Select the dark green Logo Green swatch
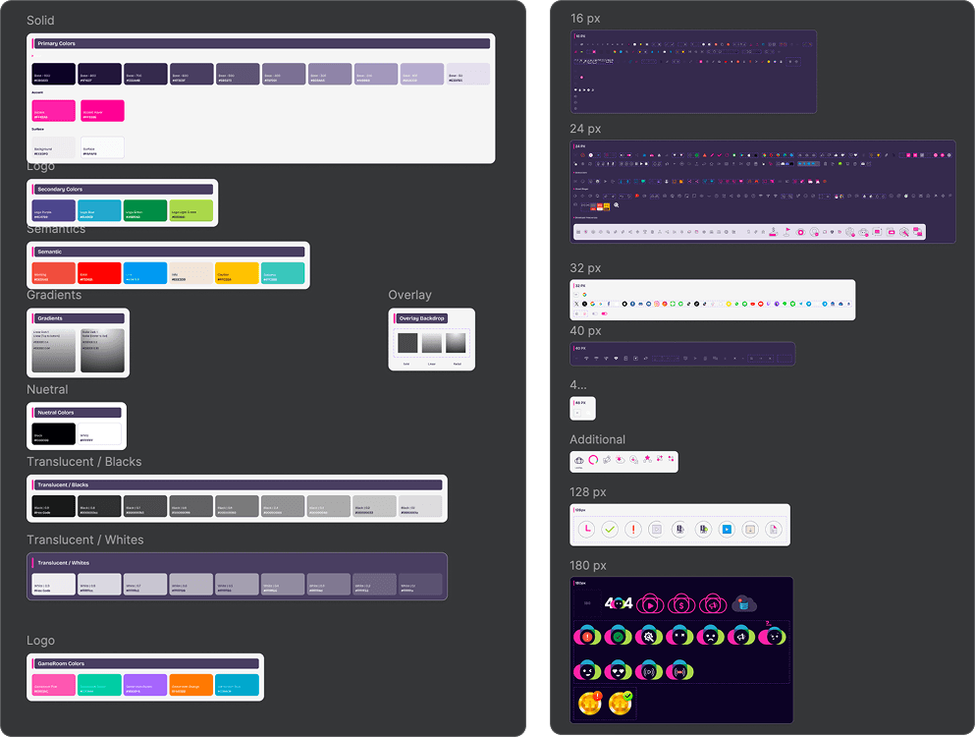 point(145,210)
